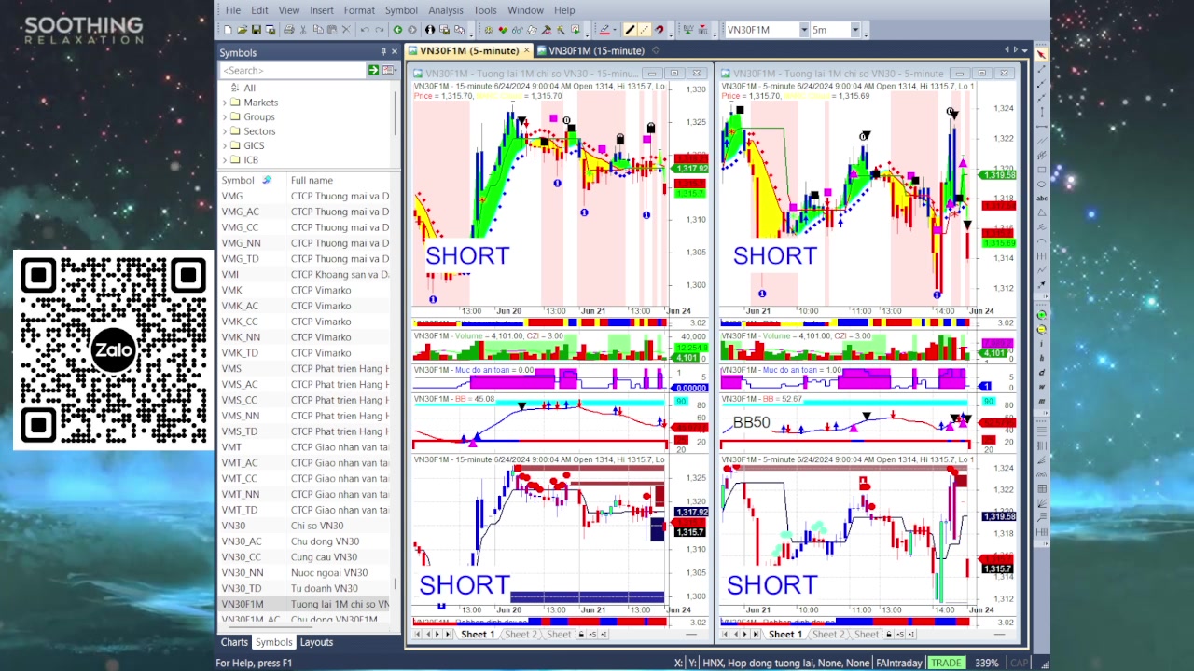Click the red Draw color pencil icon
Image resolution: width=1194 pixels, height=671 pixels.
click(604, 30)
